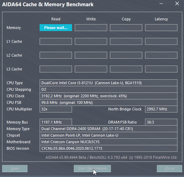Click the 'Write' column header
184x177 pixels.
tap(91, 19)
